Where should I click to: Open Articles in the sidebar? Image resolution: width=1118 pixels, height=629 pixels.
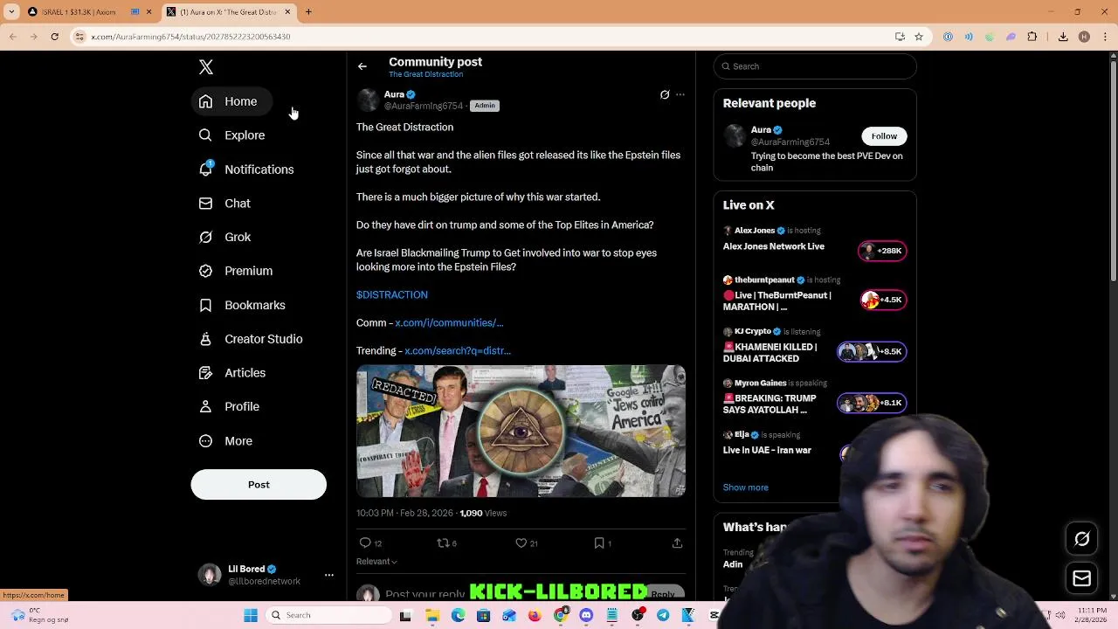click(232, 373)
